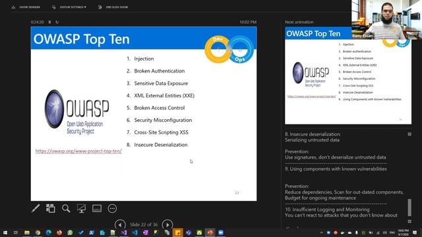Open the owasp.org top ten link
The width and height of the screenshot is (422, 237).
click(78, 151)
